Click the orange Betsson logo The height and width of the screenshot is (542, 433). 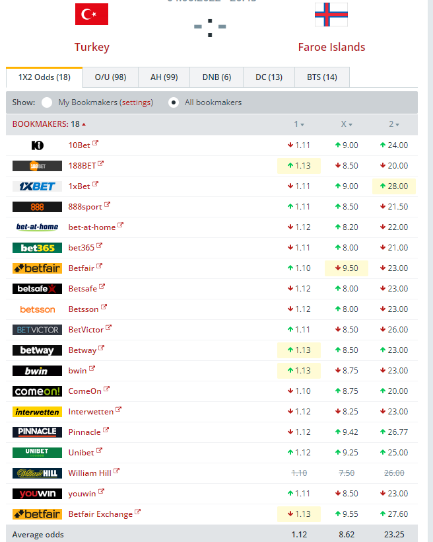click(37, 309)
